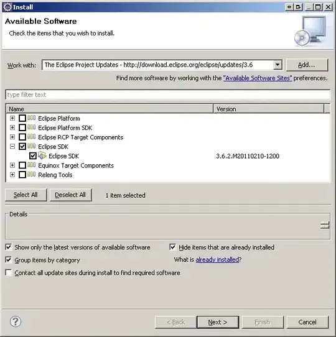This screenshot has width=336, height=337.
Task: Click the parent Eclipse SDK category icon
Action: tap(32, 146)
